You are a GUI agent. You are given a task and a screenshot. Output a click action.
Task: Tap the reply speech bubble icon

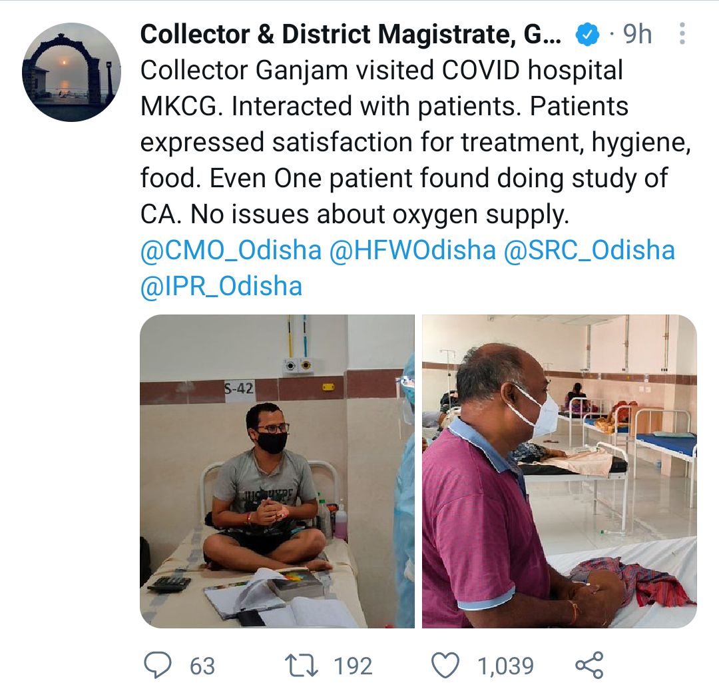(158, 665)
